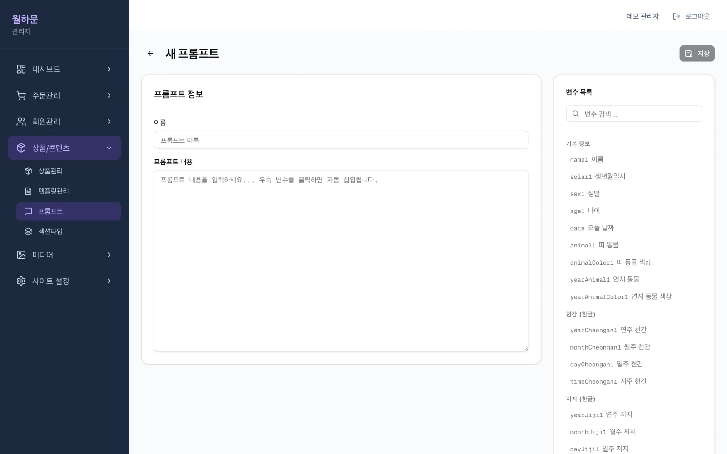
Task: Click the 회원관리 users icon
Action: click(21, 122)
